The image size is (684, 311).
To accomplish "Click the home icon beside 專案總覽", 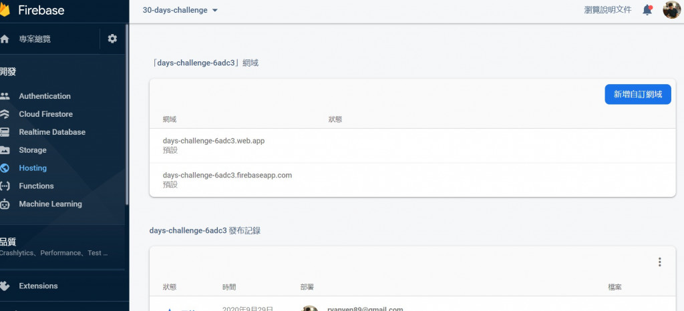I will click(x=5, y=39).
